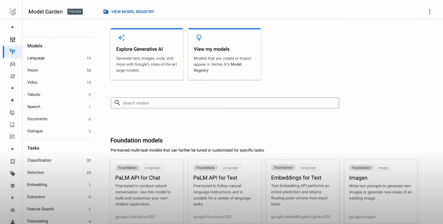Click the chat sparkle sidebar icon
443x224 pixels.
[12, 137]
